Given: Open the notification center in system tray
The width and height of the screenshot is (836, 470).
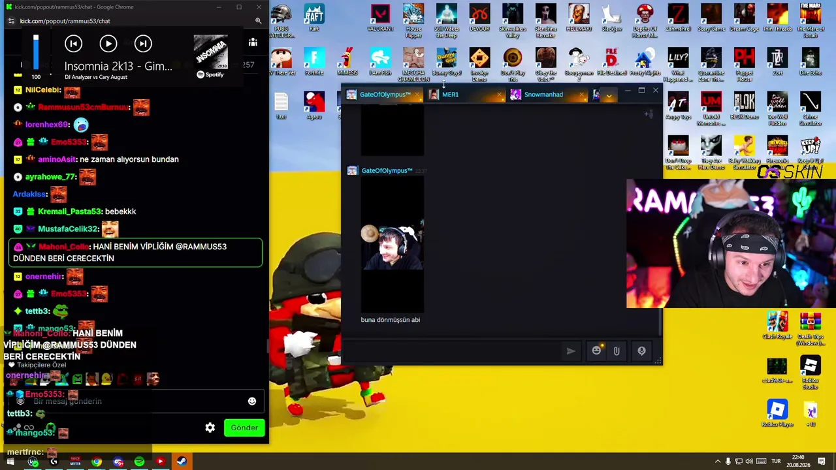Looking at the screenshot, I should [823, 462].
